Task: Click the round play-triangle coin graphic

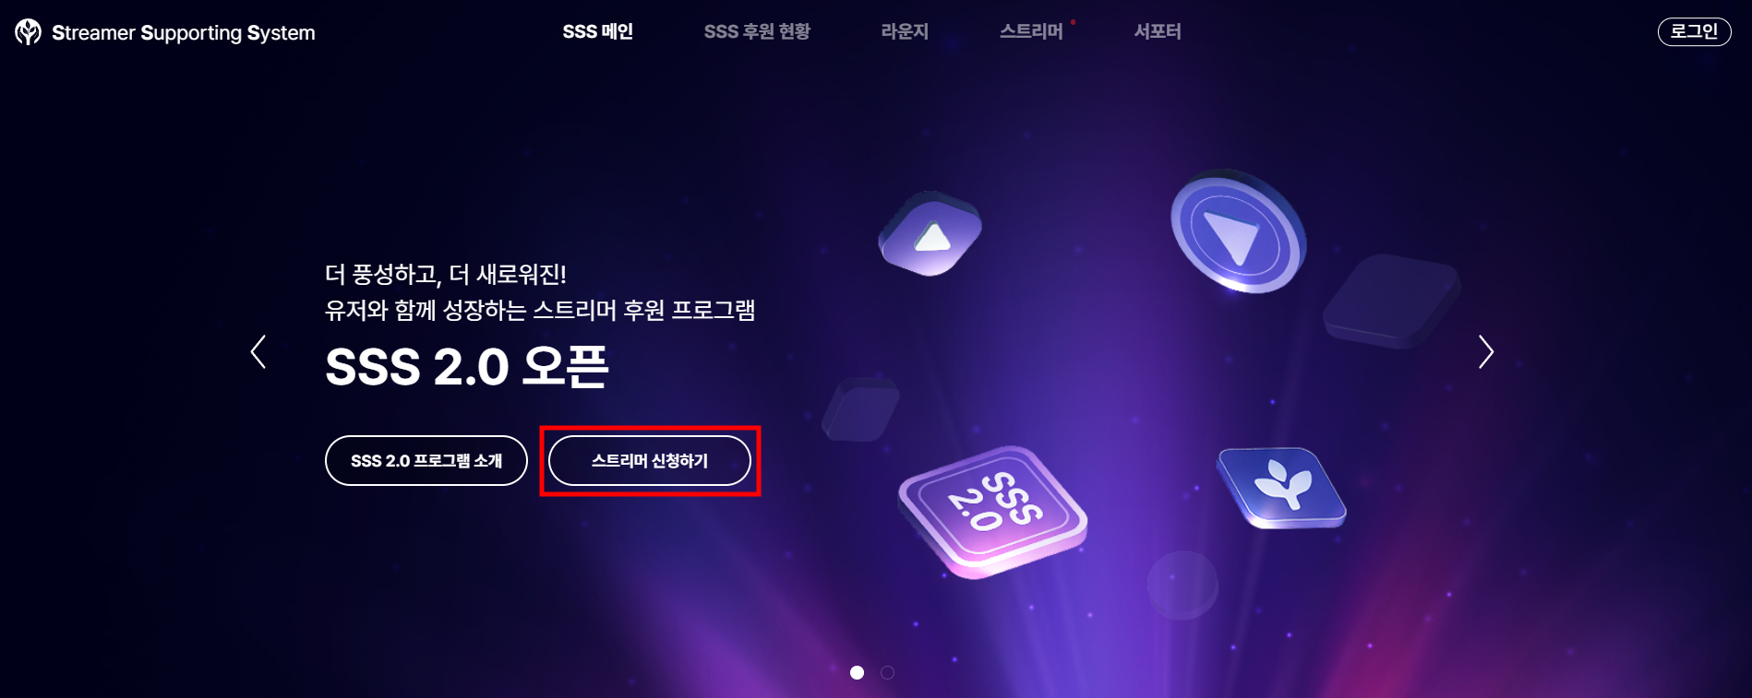Action: 1238,231
